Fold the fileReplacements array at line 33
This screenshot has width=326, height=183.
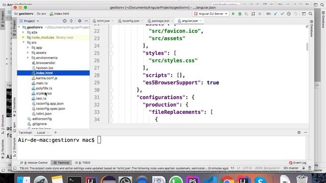112,112
